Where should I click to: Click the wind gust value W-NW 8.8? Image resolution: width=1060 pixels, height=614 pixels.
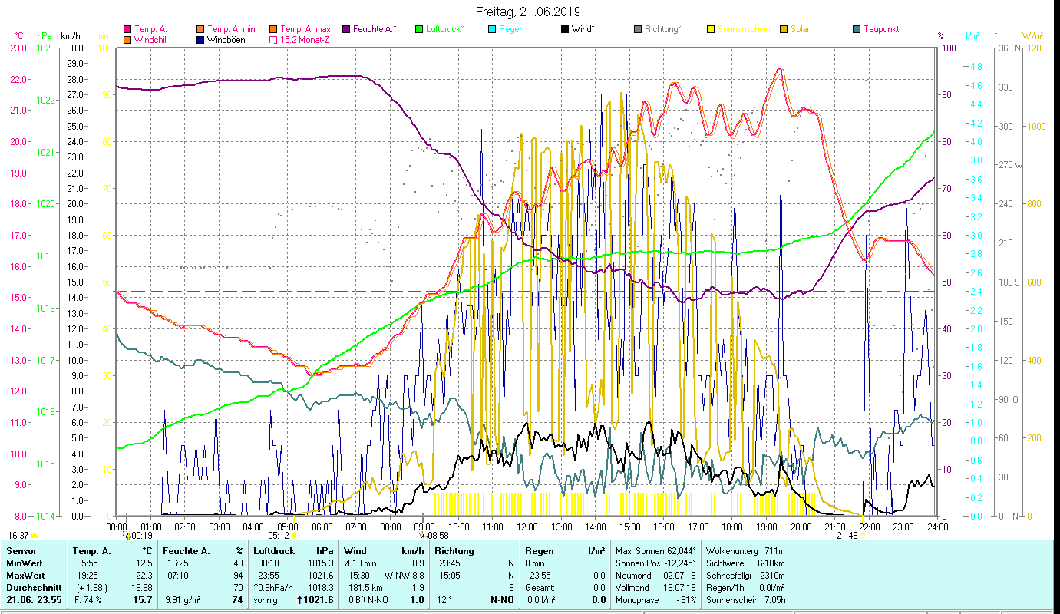[403, 576]
